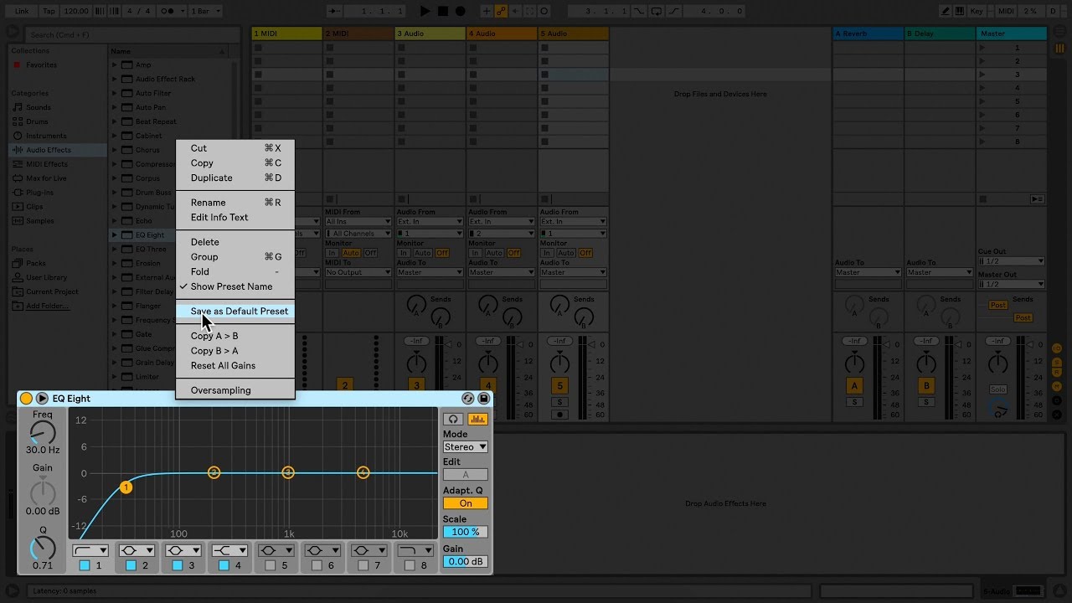1072x603 pixels.
Task: Open band 2 filter type dropdown
Action: pyautogui.click(x=137, y=550)
